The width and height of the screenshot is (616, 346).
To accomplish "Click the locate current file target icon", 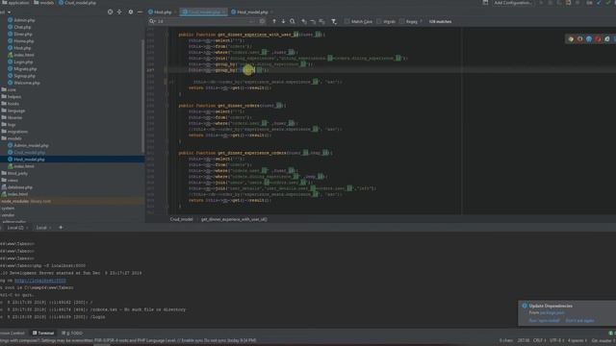I will click(110, 12).
